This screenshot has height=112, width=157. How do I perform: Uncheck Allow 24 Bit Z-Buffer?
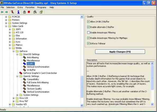pos(88,21)
